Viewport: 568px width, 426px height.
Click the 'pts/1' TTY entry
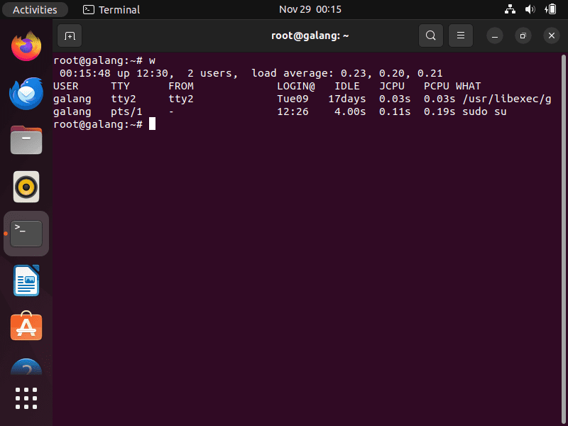[126, 111]
